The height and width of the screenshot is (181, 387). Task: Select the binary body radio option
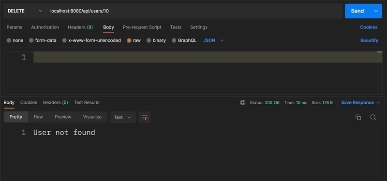pyautogui.click(x=149, y=41)
